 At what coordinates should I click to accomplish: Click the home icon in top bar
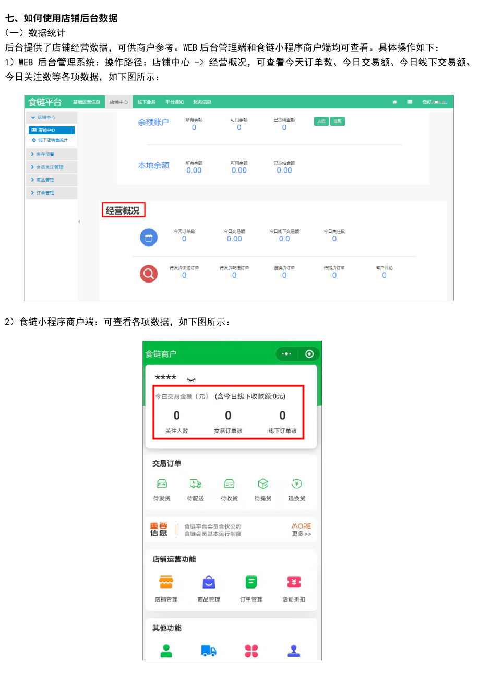pyautogui.click(x=395, y=102)
